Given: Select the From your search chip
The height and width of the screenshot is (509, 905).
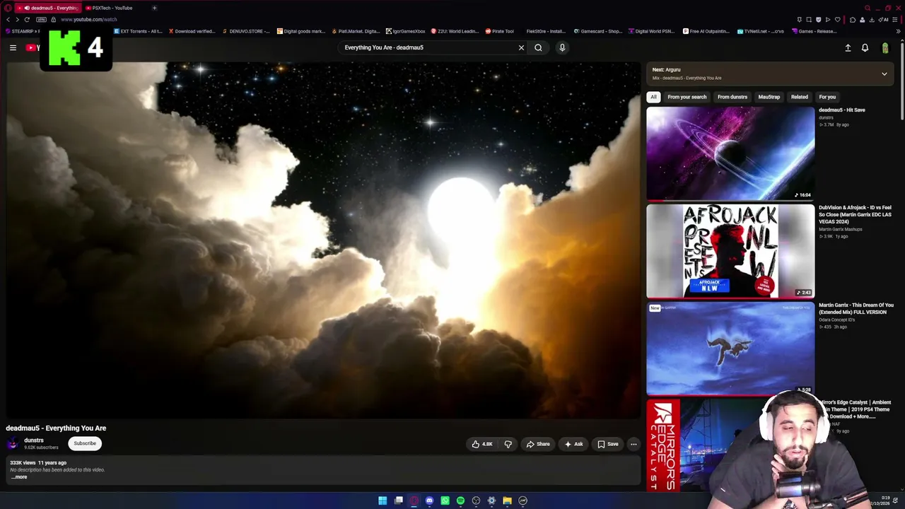Looking at the screenshot, I should tap(687, 97).
